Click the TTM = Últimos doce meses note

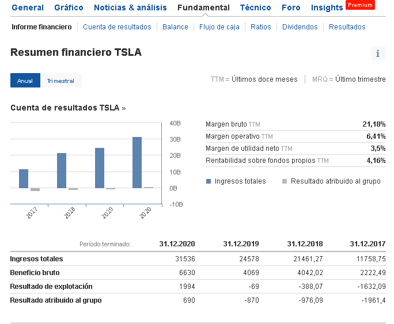pos(254,79)
